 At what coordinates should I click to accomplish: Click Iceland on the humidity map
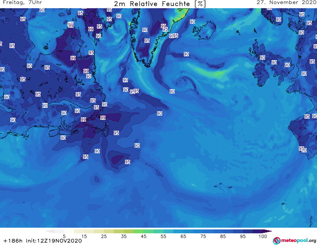(x=204, y=30)
